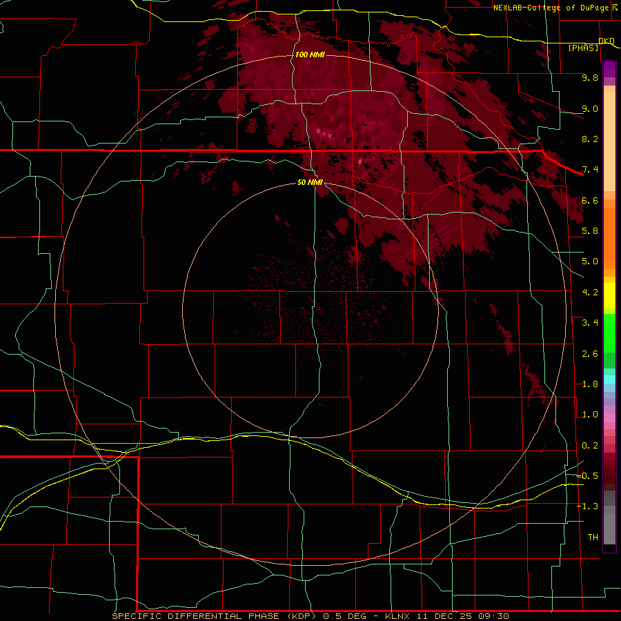
Task: Click the [PHAS] units label
Action: pos(583,48)
